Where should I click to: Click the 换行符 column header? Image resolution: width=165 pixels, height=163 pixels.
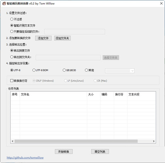click(121, 95)
